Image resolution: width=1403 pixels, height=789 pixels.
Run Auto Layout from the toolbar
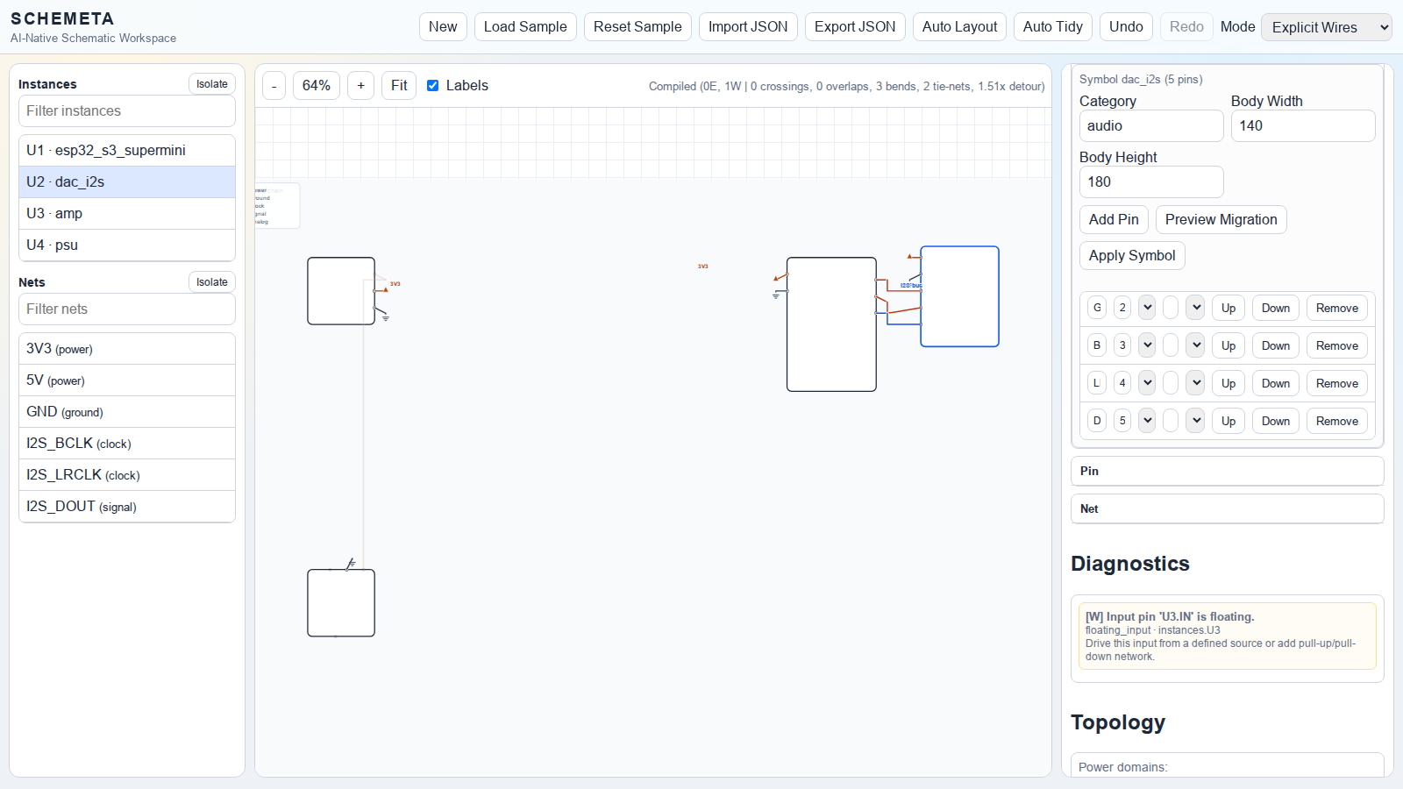(x=959, y=26)
